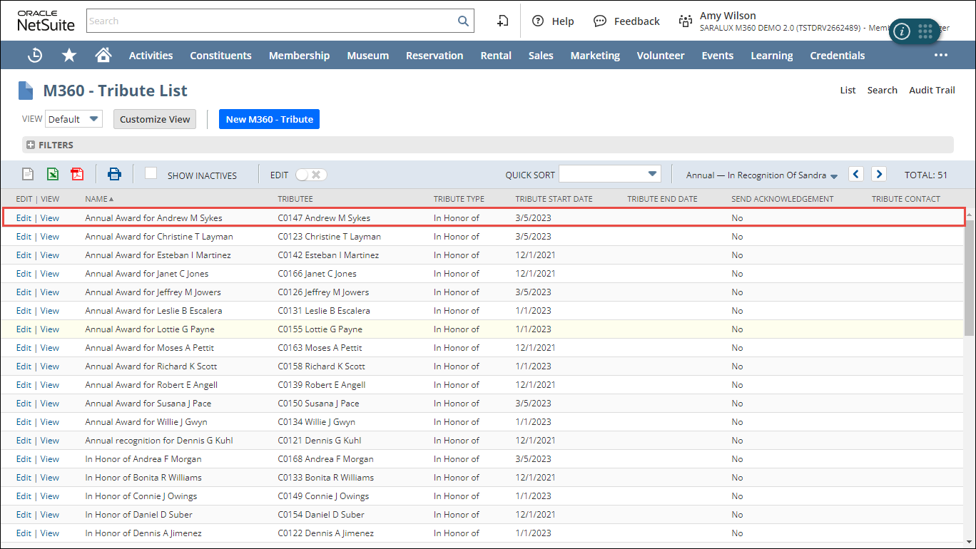The width and height of the screenshot is (976, 549).
Task: Open the View dropdown set to Default
Action: pos(73,119)
